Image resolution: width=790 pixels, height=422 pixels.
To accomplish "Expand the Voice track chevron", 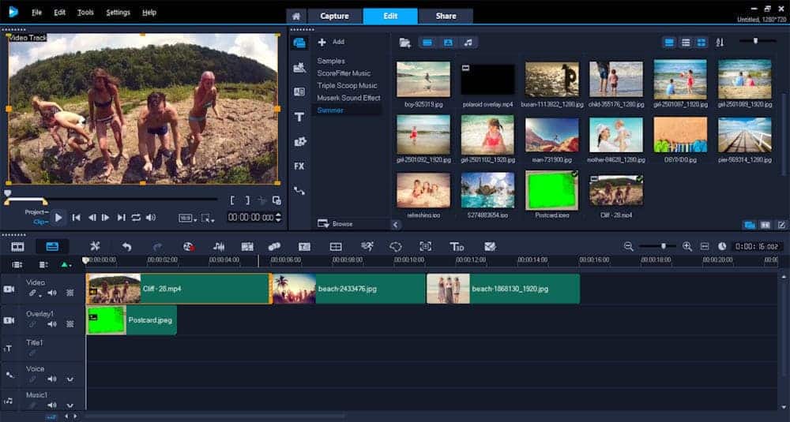I will tap(70, 379).
